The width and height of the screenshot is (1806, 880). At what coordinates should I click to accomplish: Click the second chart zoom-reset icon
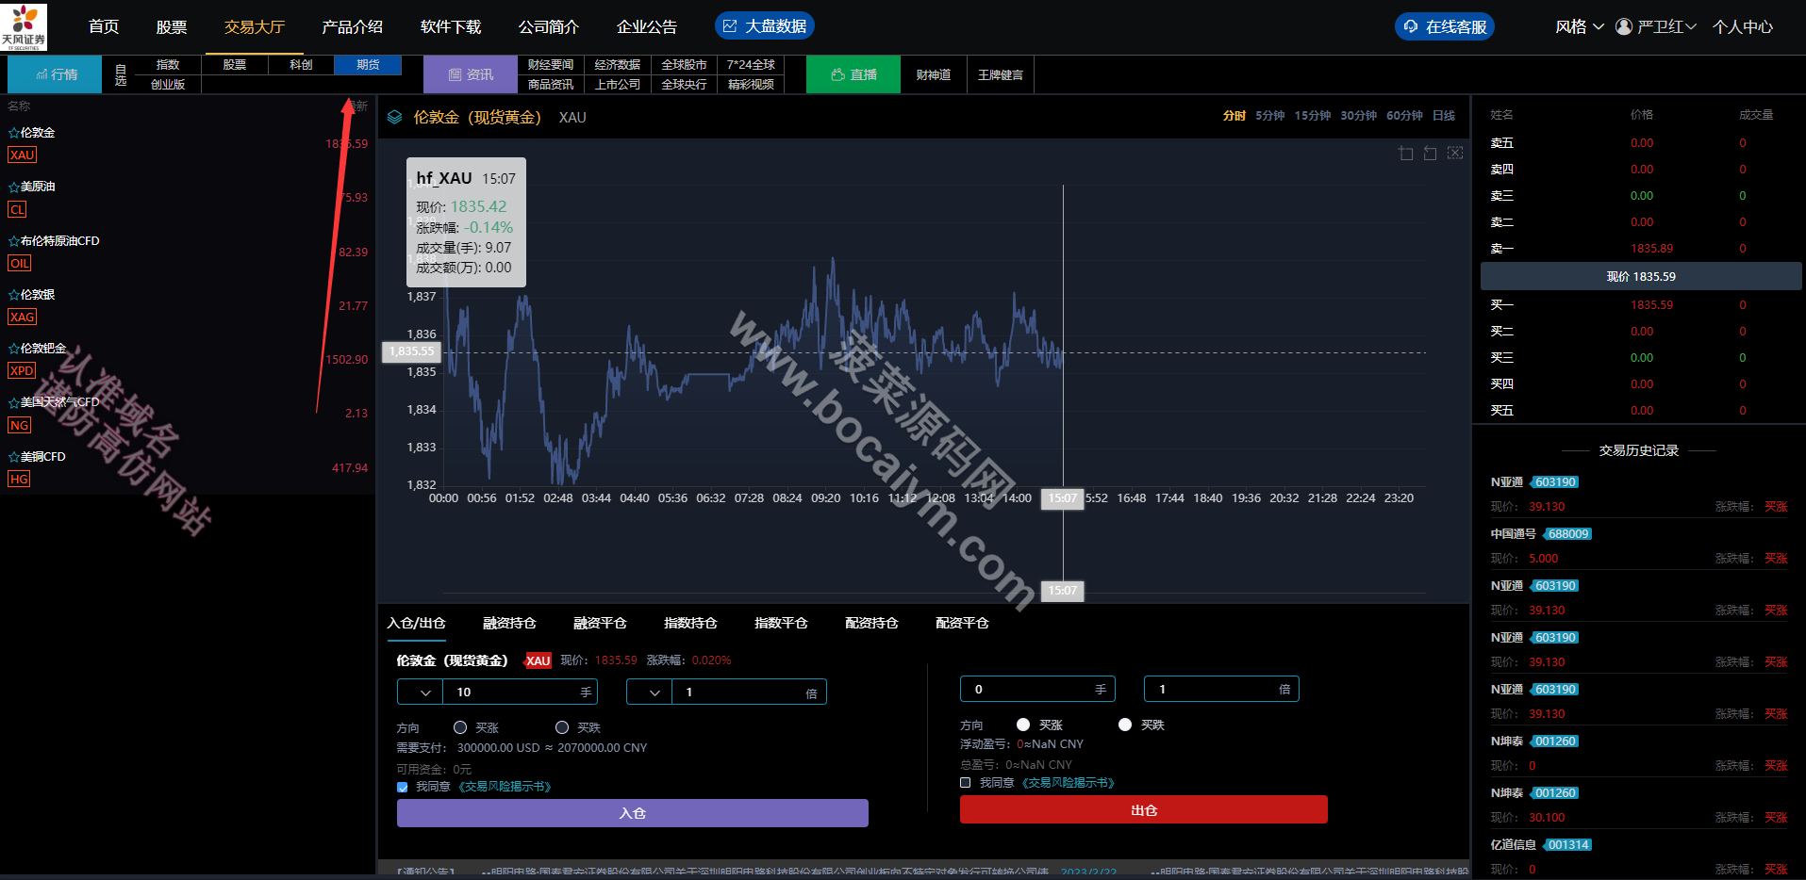tap(1430, 153)
